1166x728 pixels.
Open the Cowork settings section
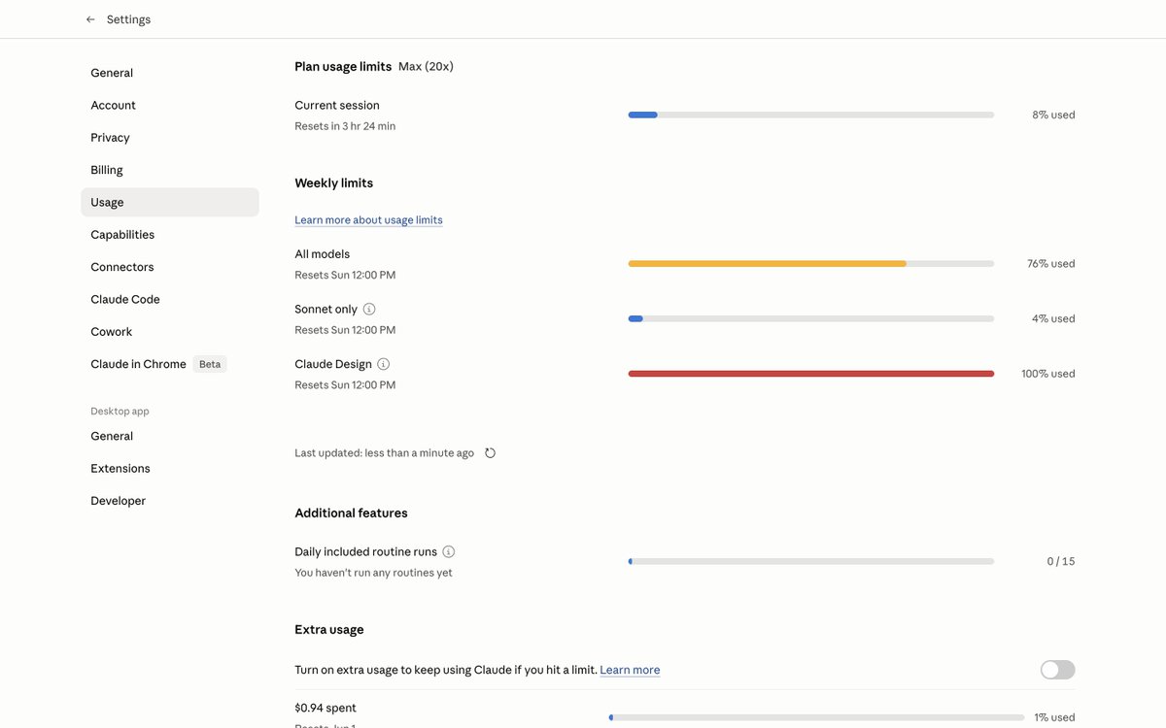click(x=170, y=332)
